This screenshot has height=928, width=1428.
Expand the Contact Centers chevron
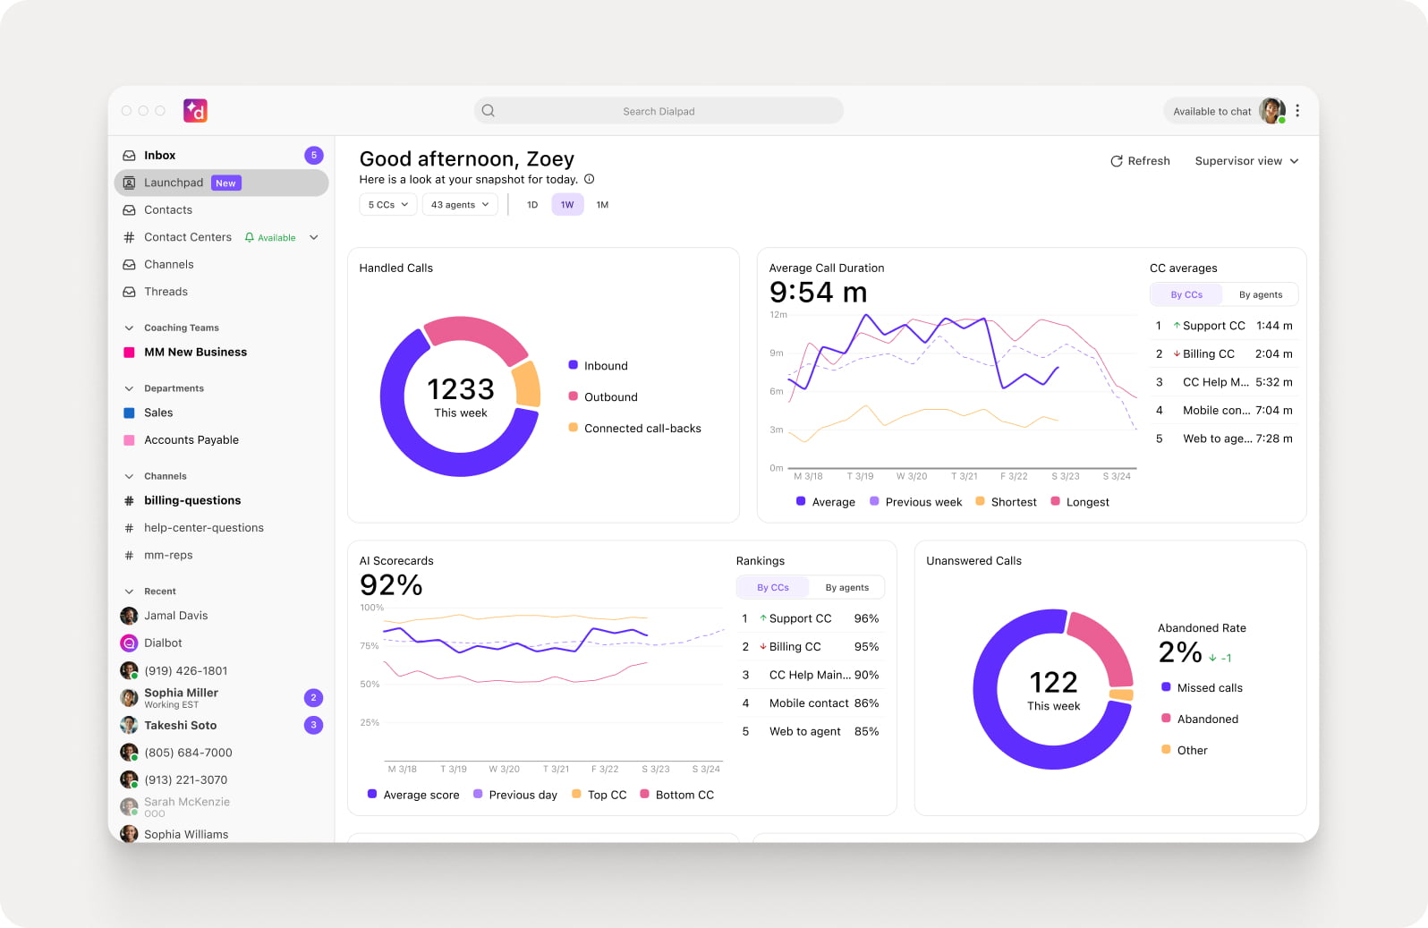click(314, 237)
